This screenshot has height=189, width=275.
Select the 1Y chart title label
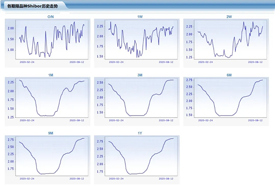(140, 133)
